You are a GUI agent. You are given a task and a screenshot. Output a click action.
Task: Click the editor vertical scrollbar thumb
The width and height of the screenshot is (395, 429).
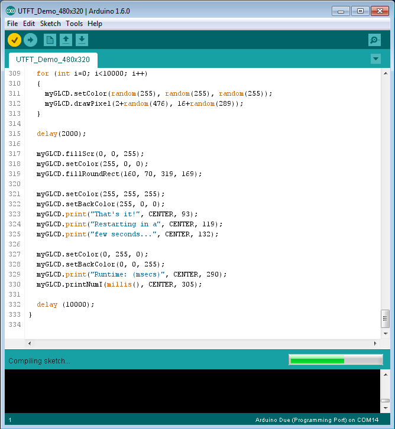pos(385,318)
